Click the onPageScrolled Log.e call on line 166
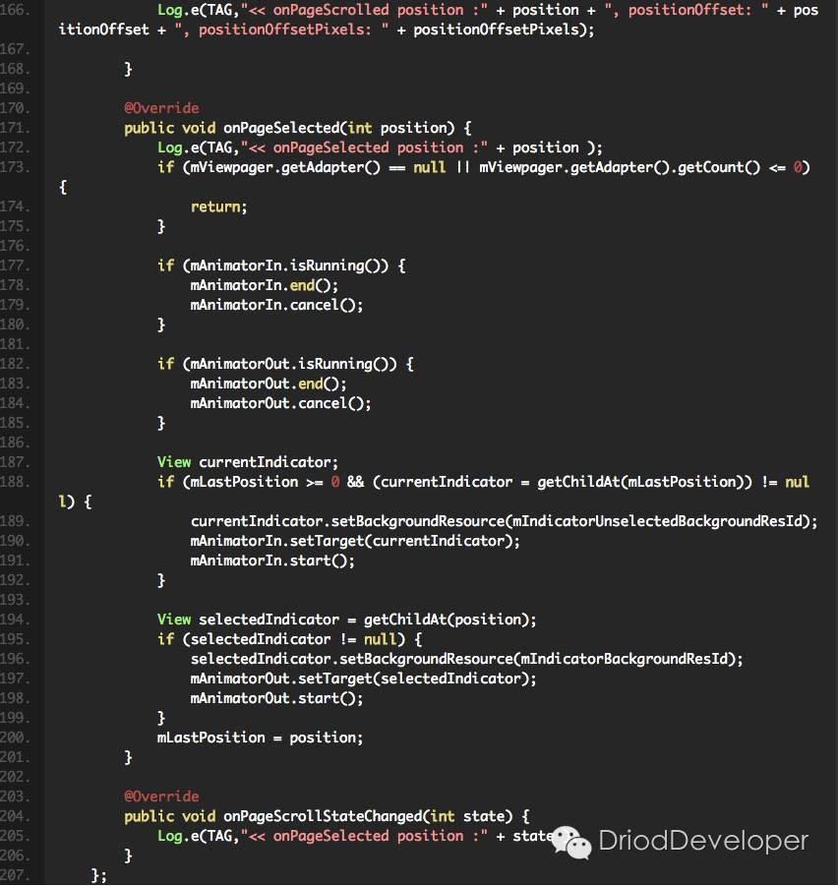This screenshot has width=838, height=886. [488, 10]
